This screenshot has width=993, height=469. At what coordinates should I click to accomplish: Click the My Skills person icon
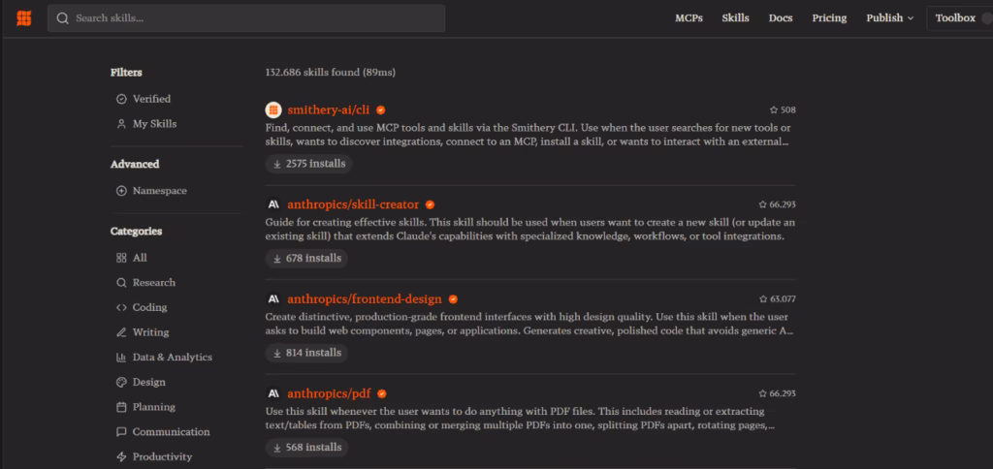121,124
